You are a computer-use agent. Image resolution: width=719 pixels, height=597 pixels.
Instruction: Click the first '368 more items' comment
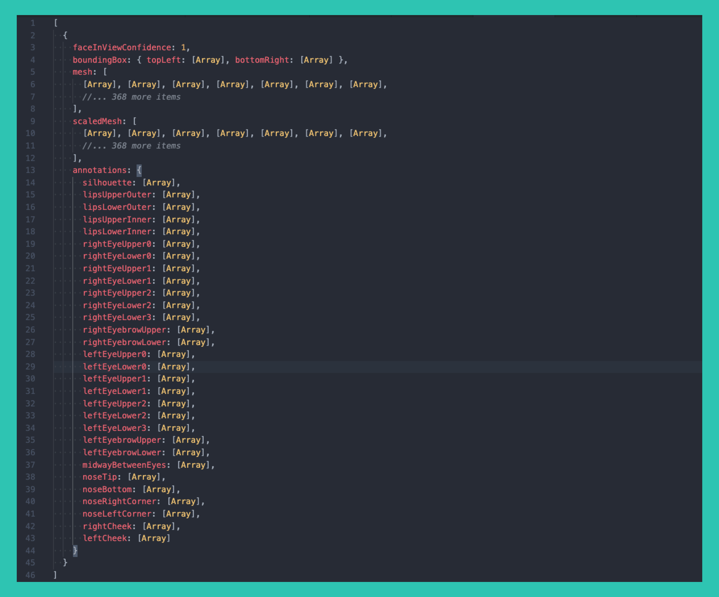131,97
